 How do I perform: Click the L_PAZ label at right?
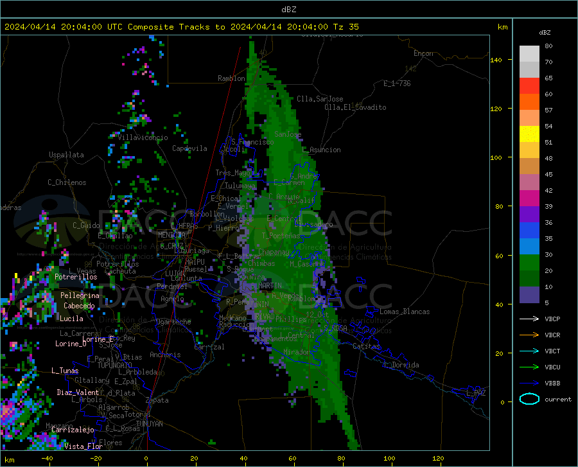coord(476,393)
